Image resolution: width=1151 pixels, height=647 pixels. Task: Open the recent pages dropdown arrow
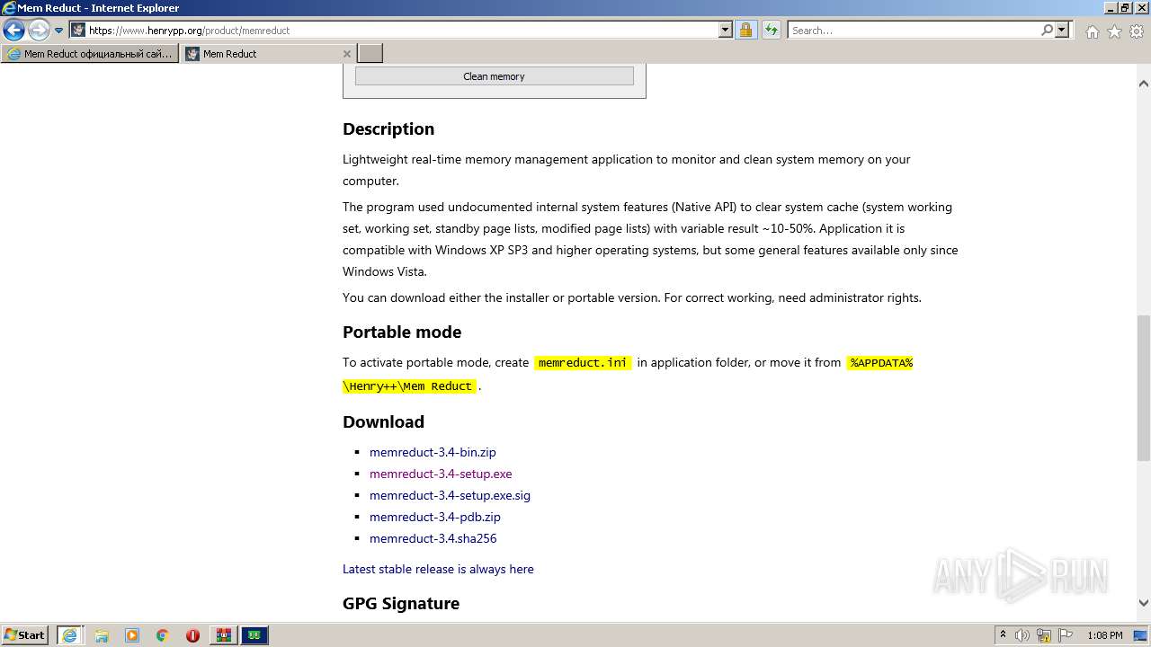click(x=59, y=31)
